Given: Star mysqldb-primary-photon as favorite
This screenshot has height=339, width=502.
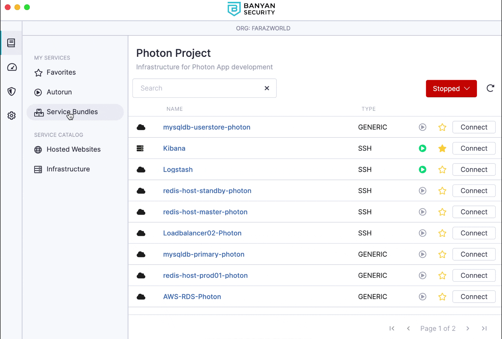Looking at the screenshot, I should tap(442, 254).
